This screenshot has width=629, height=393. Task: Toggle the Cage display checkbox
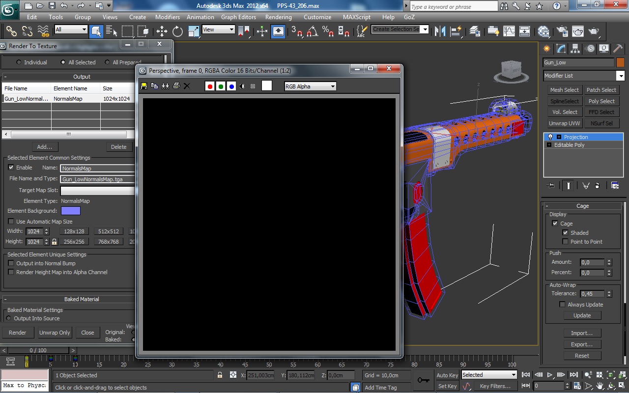point(555,224)
